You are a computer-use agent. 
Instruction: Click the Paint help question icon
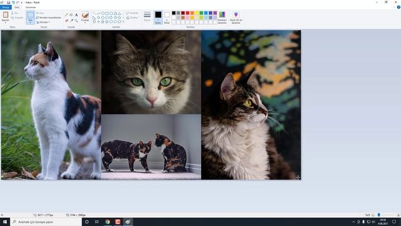398,7
